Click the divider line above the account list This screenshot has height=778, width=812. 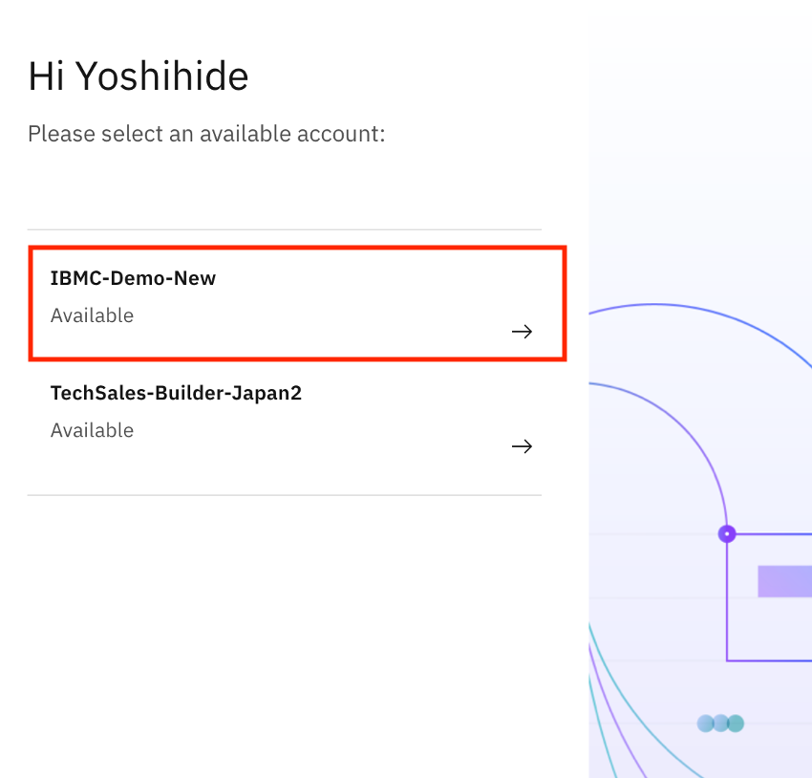pyautogui.click(x=285, y=229)
